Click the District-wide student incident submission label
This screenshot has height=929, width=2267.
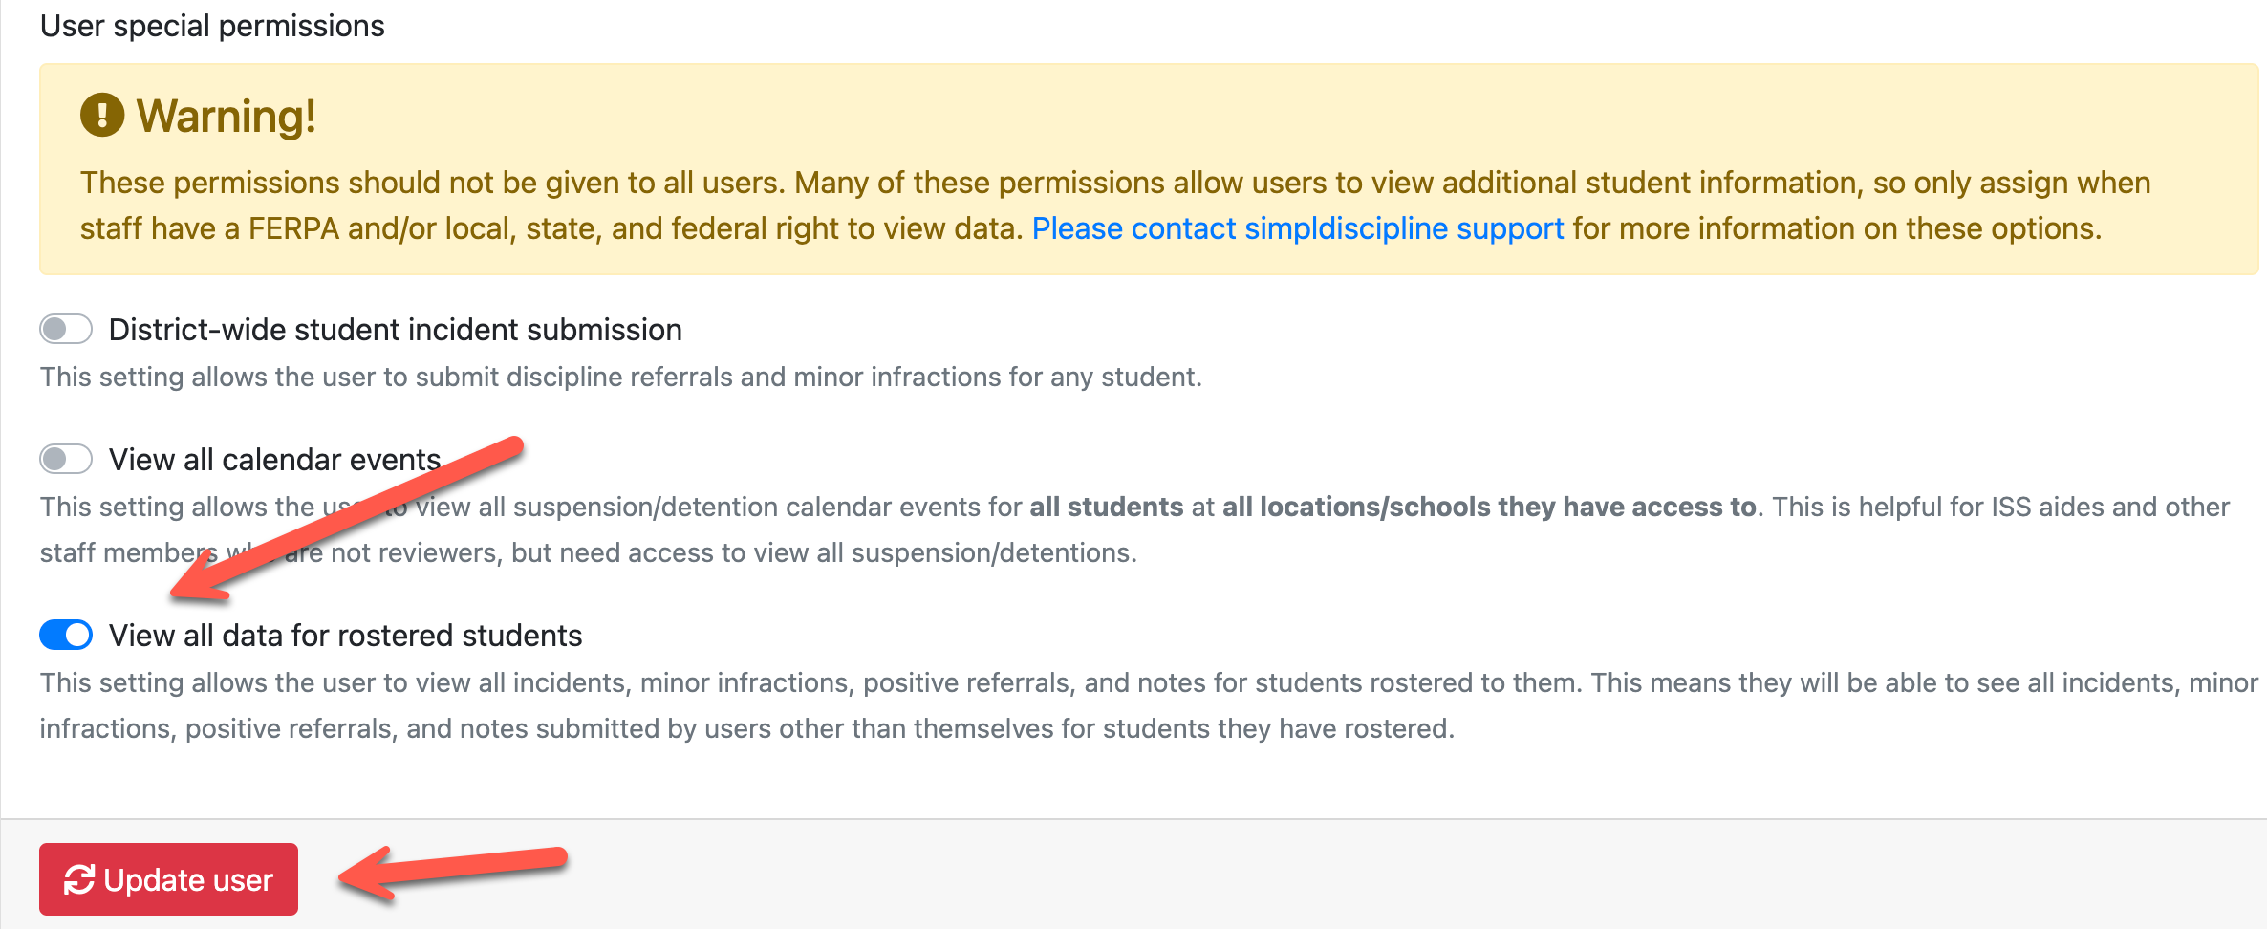(395, 330)
